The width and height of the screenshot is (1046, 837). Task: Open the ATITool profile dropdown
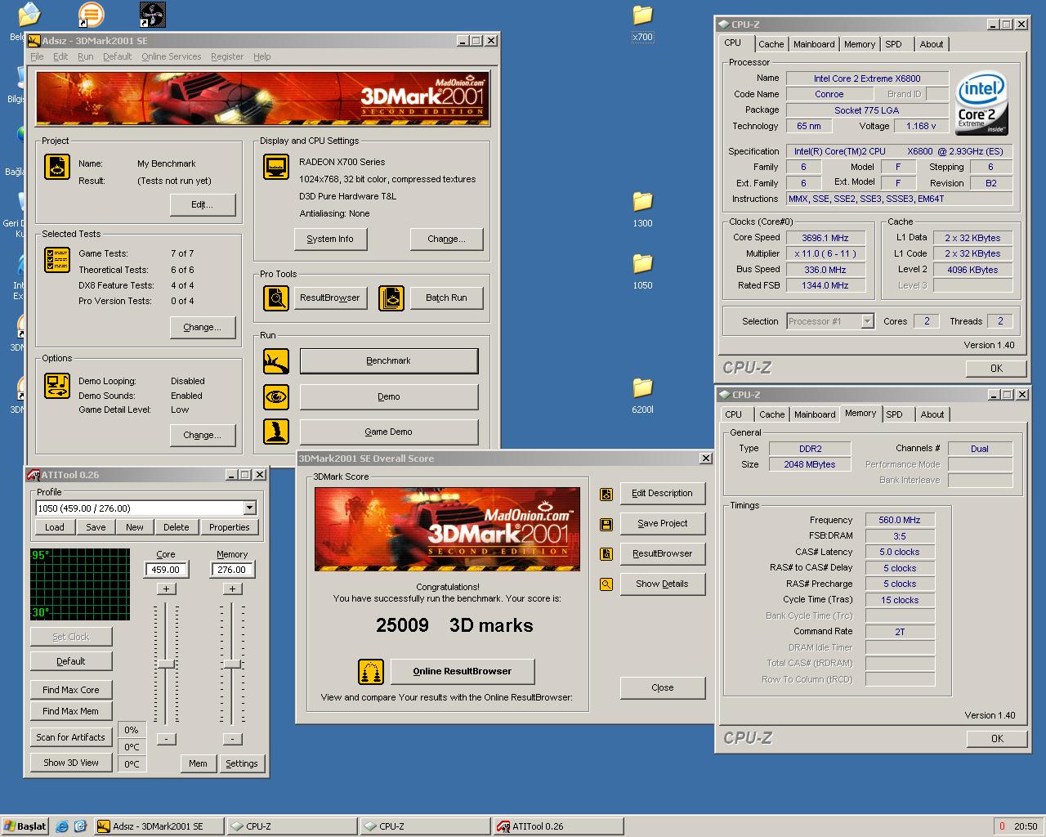point(249,508)
